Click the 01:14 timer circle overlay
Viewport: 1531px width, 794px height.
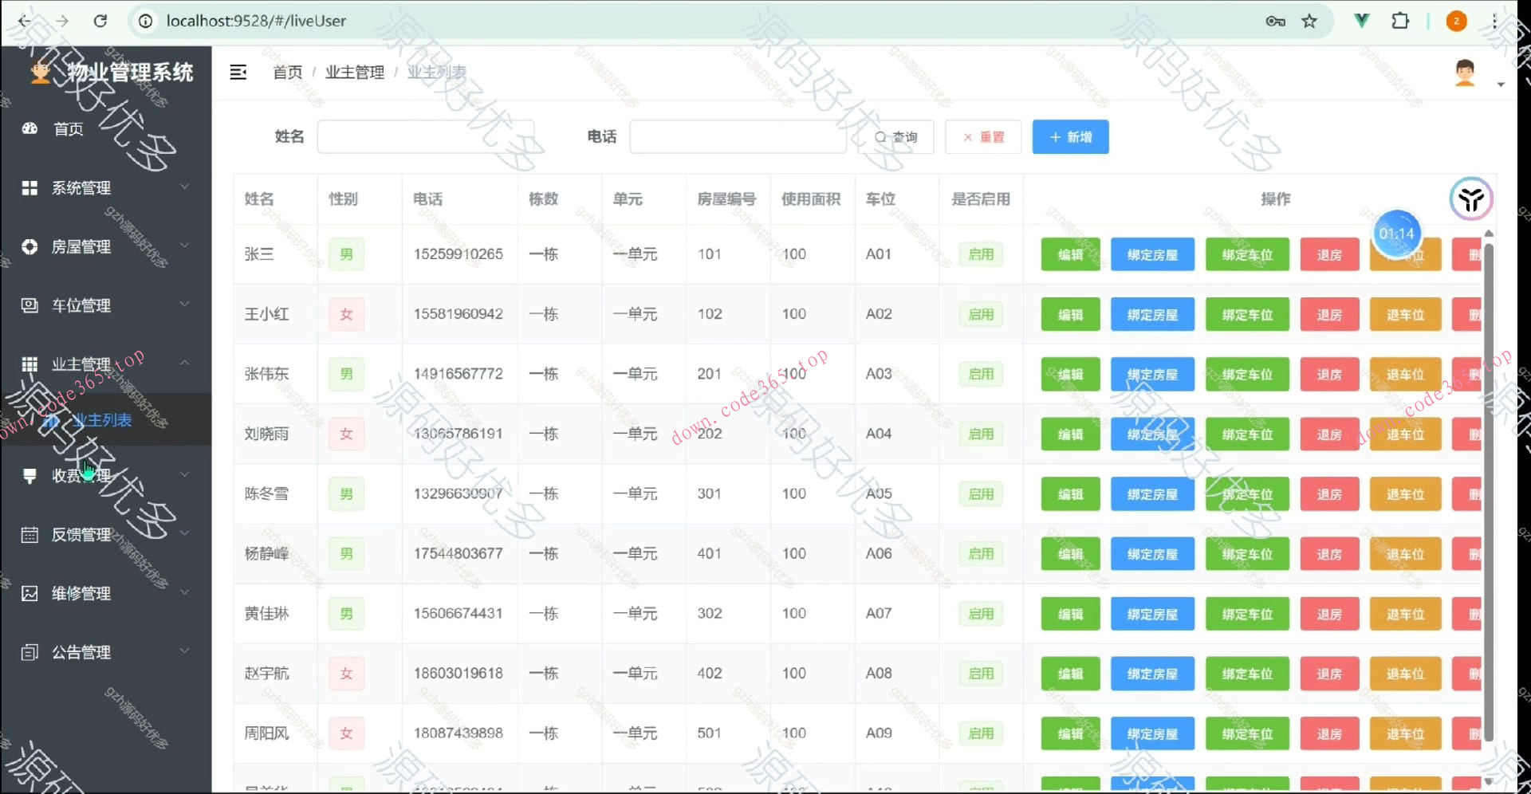click(x=1396, y=233)
